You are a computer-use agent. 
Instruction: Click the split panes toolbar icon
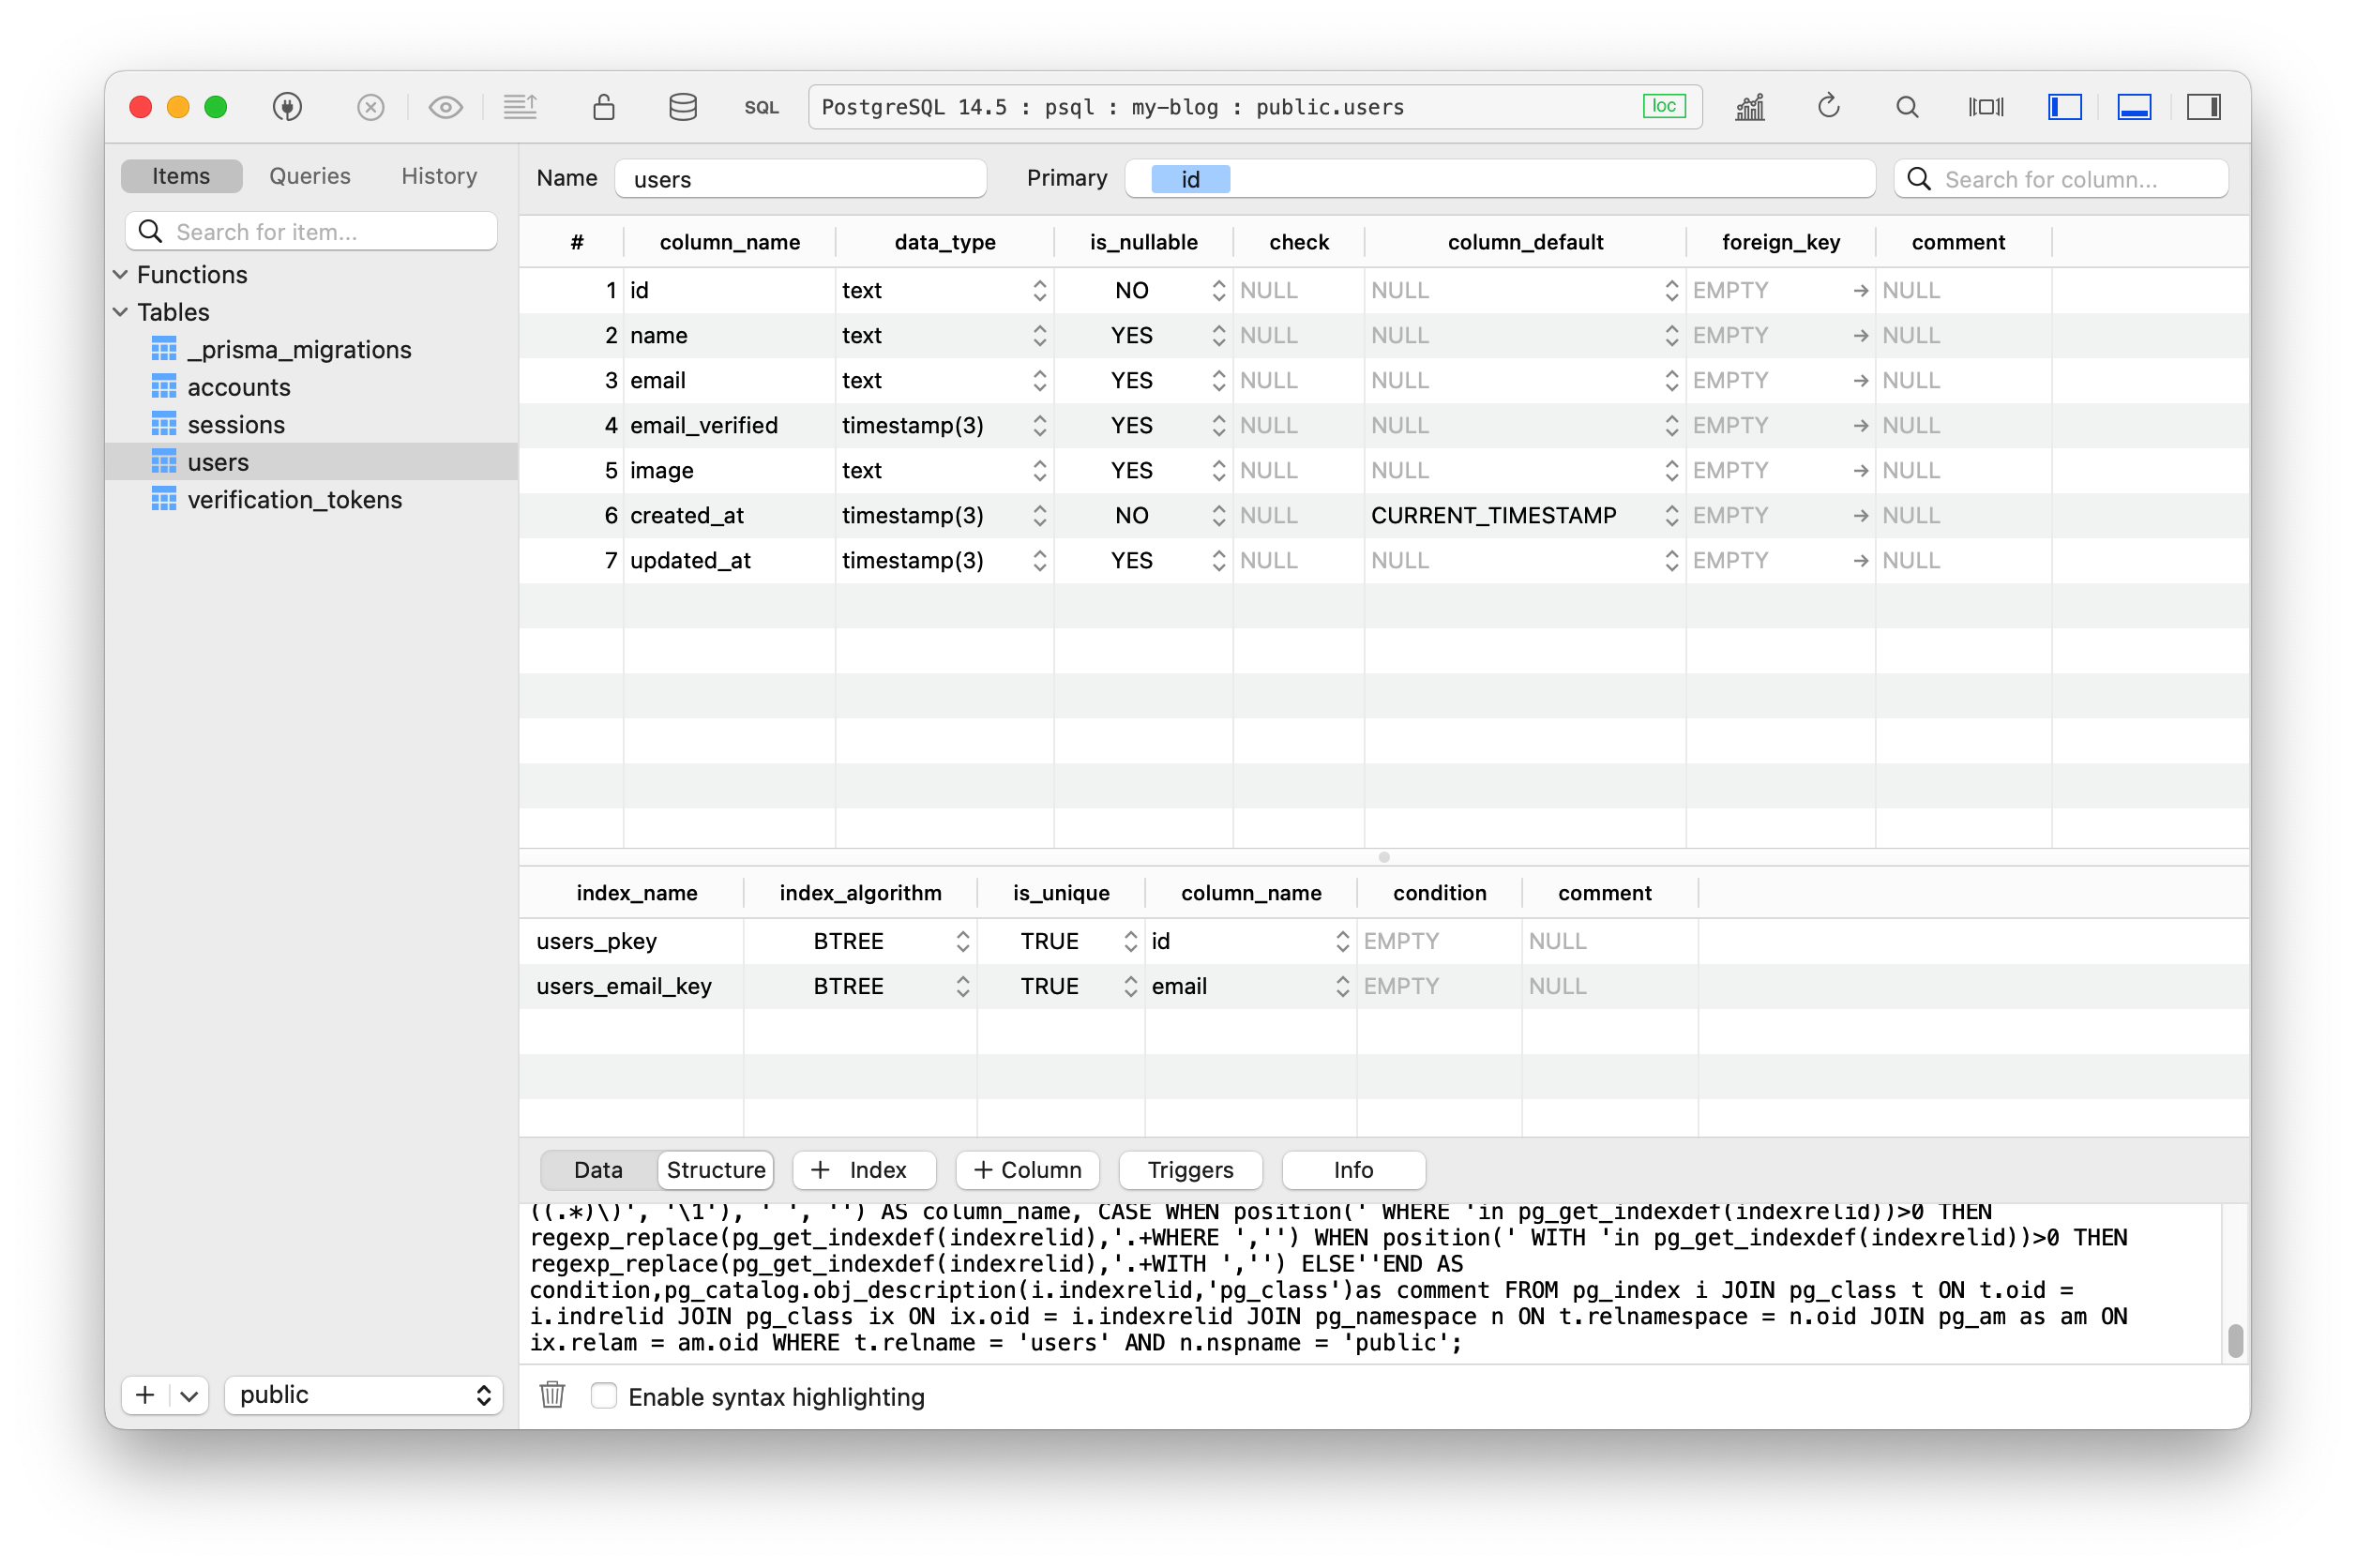click(1985, 107)
